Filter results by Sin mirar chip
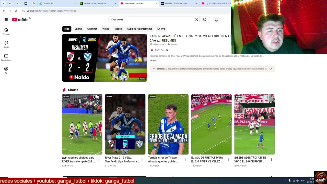327x184 pixels. point(92,29)
